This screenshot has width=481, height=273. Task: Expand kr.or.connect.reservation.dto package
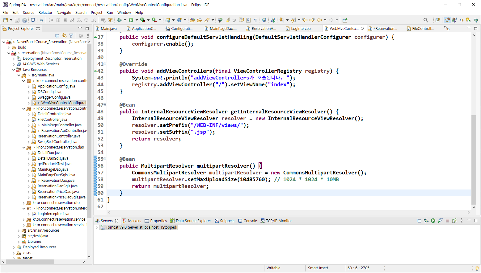tap(24, 203)
